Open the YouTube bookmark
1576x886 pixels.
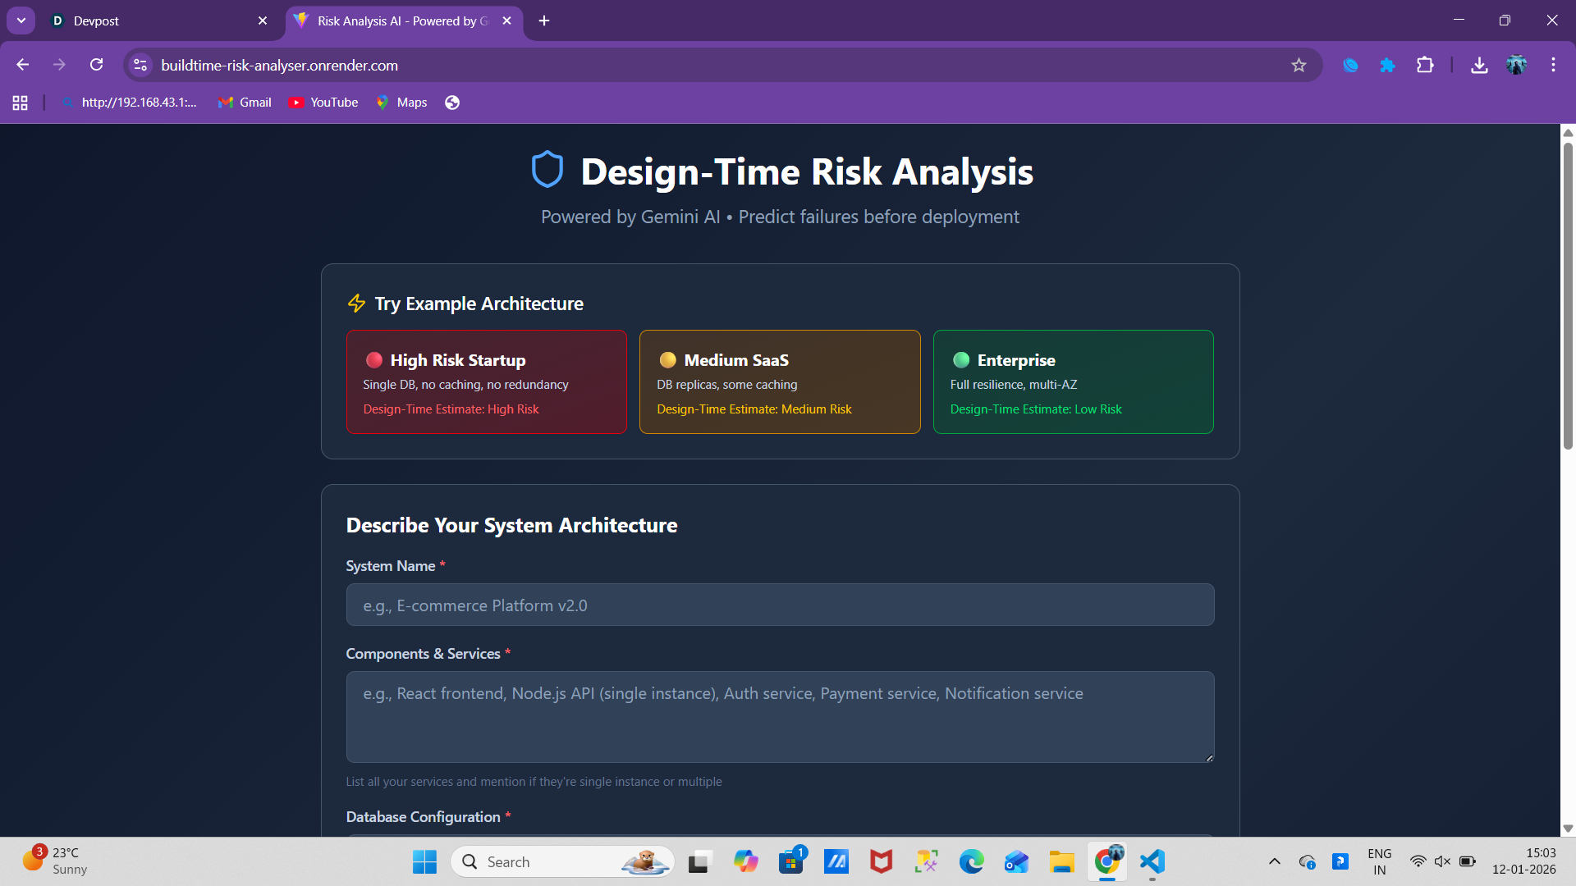[323, 103]
